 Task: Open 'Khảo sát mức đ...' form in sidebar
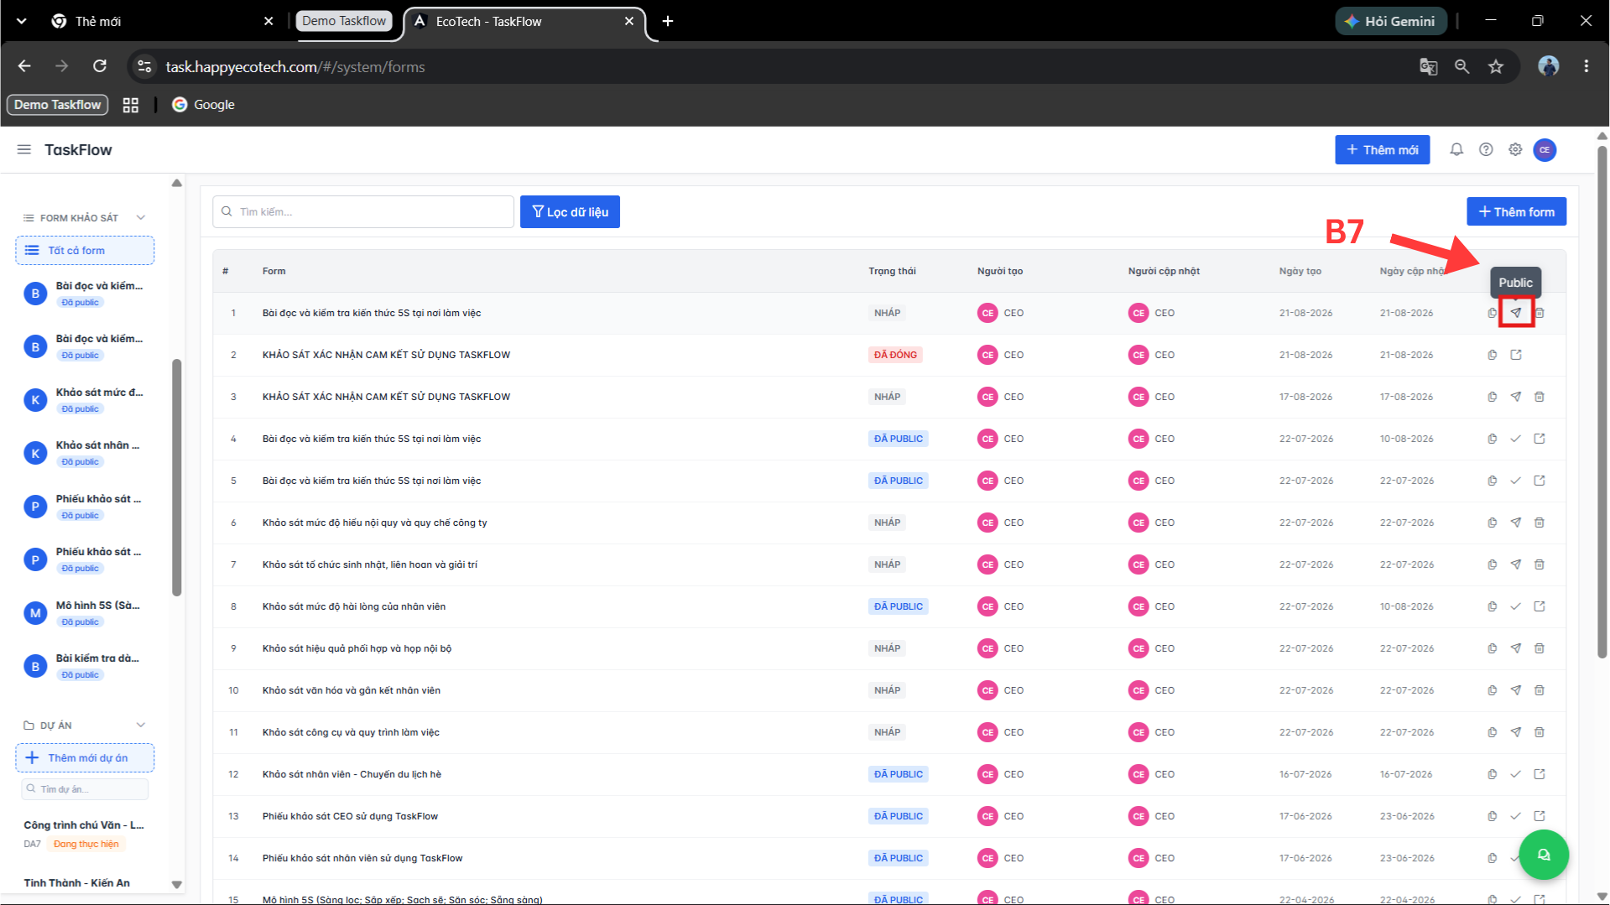point(85,399)
